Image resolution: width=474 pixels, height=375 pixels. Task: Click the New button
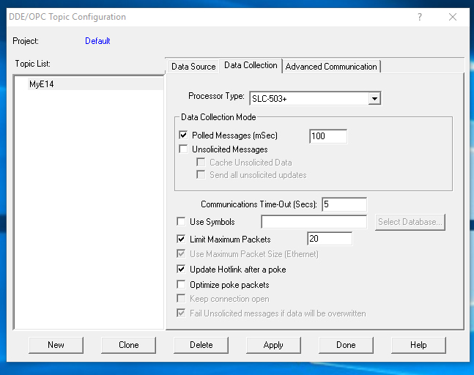(x=56, y=345)
